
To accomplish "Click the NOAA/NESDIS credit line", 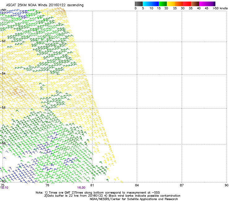I will click(x=134, y=199).
